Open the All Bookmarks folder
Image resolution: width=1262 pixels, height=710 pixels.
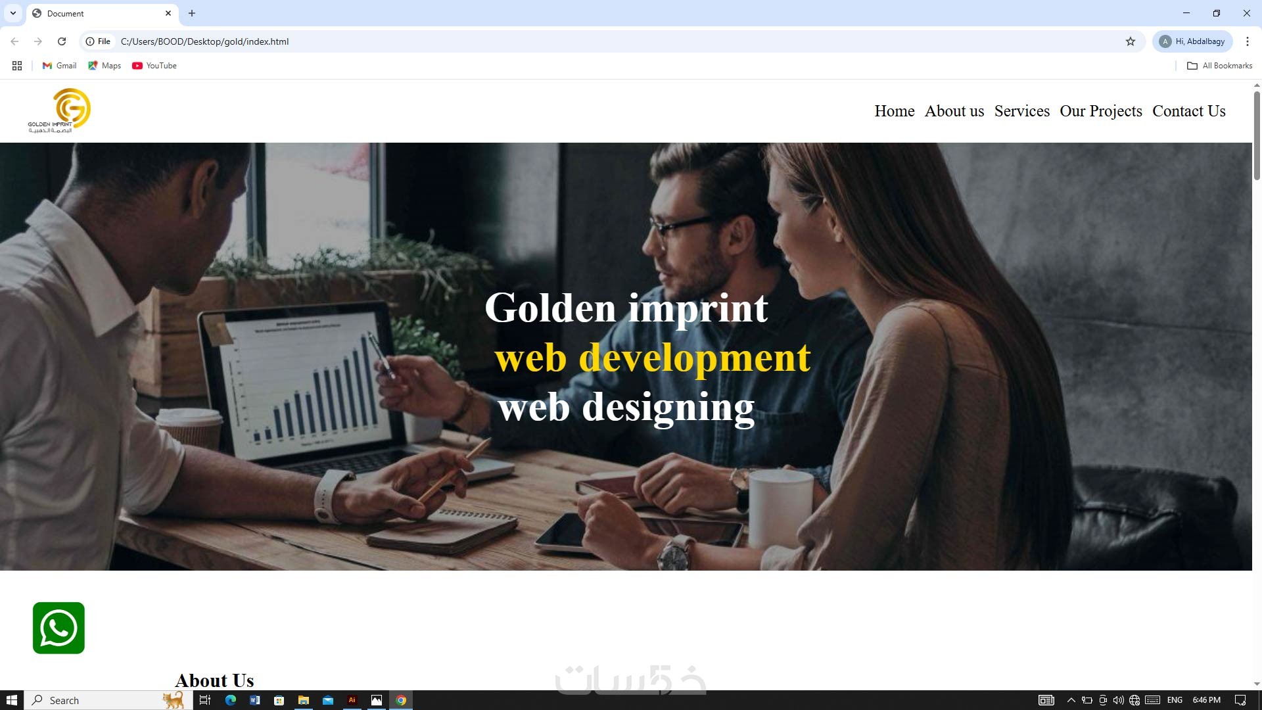click(1220, 66)
